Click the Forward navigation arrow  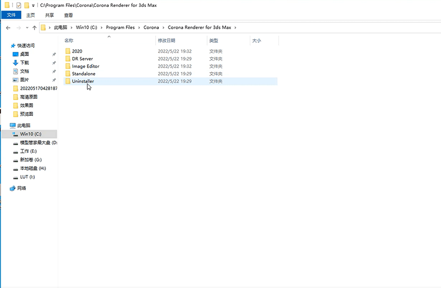click(x=19, y=27)
